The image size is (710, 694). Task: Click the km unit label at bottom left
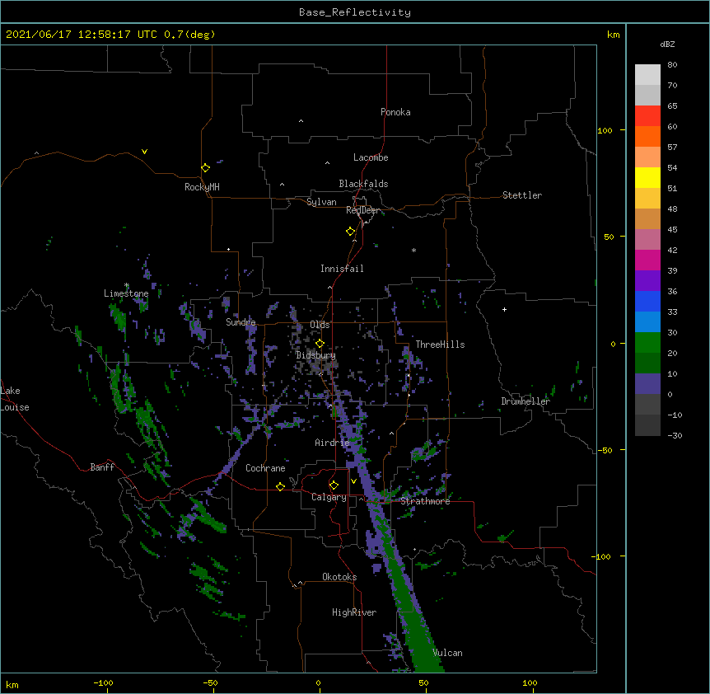[x=12, y=685]
